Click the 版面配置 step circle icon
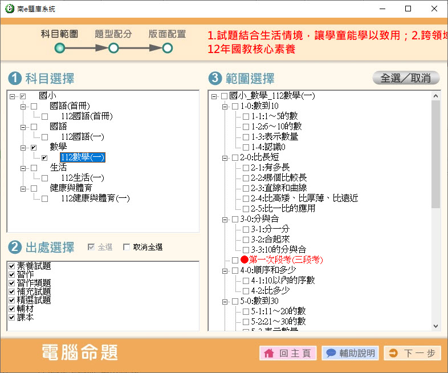This screenshot has height=373, width=448. click(167, 48)
